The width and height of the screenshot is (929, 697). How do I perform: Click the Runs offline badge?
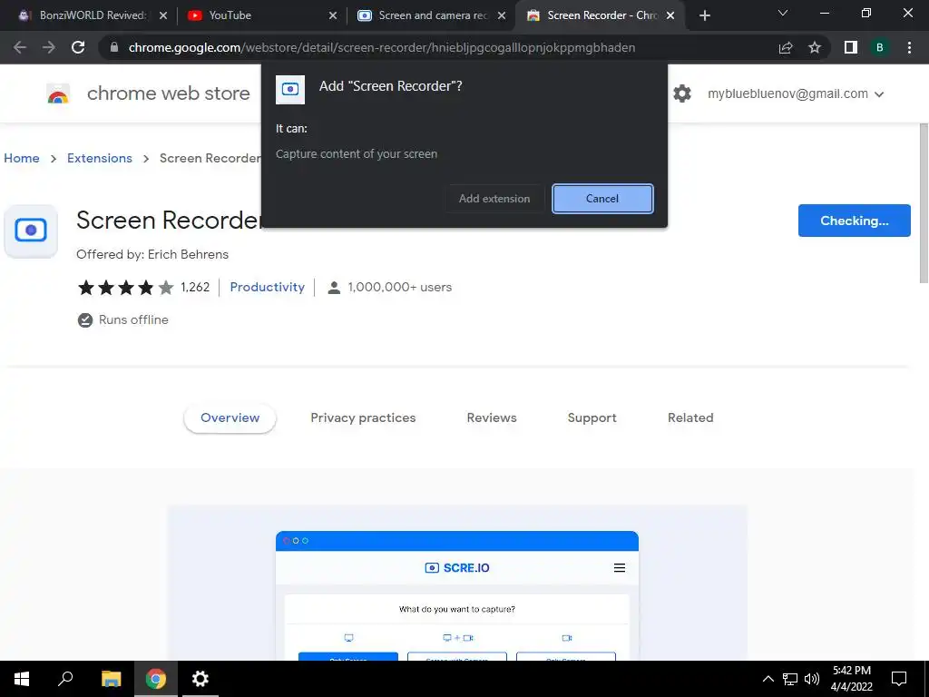click(123, 320)
